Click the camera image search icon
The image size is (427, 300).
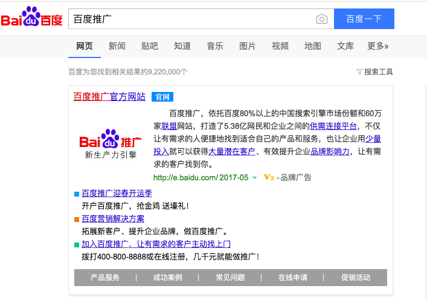322,19
